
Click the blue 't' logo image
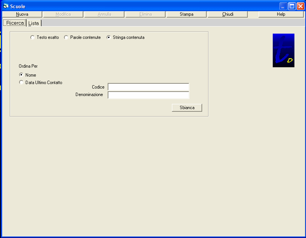[x=284, y=50]
